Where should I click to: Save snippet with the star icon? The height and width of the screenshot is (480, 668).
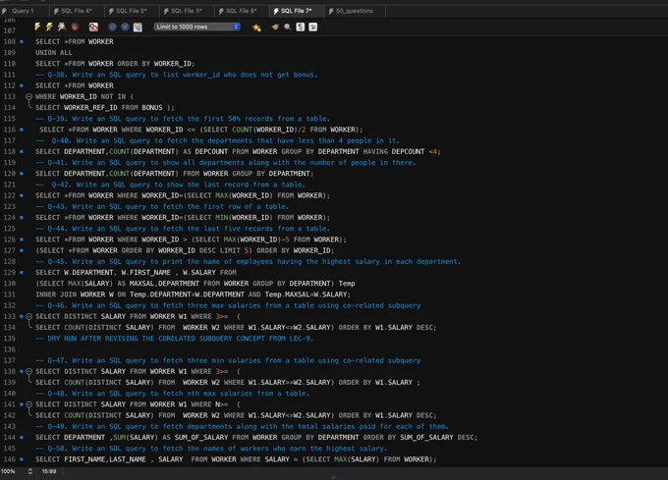[x=256, y=27]
